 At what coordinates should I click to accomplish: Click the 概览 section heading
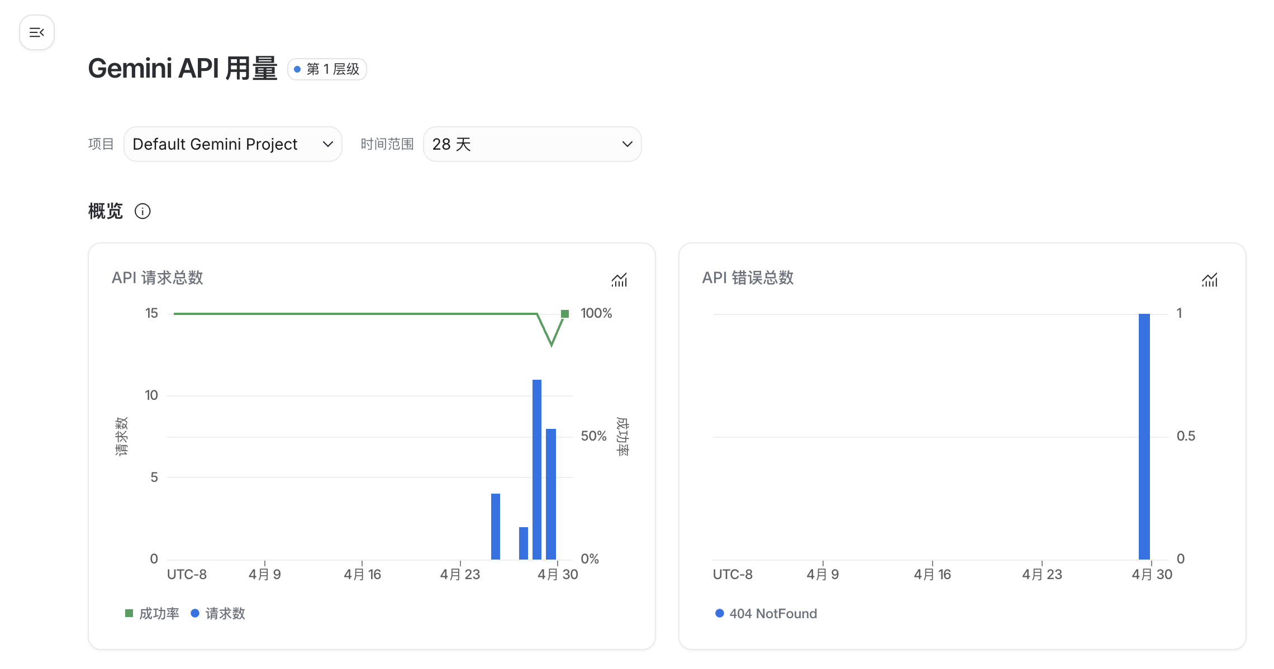(x=106, y=211)
